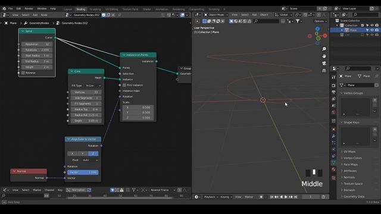This screenshot has width=381, height=214.
Task: Open the Modifier properties wrench tab
Action: coord(333,136)
